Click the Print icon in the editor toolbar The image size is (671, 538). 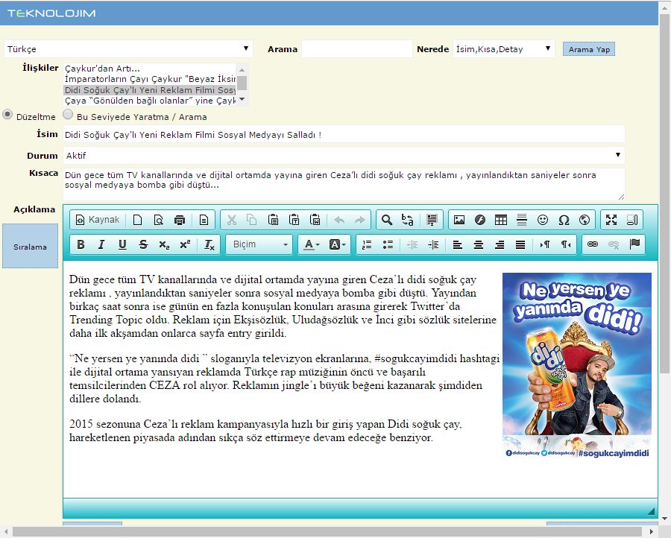point(179,220)
